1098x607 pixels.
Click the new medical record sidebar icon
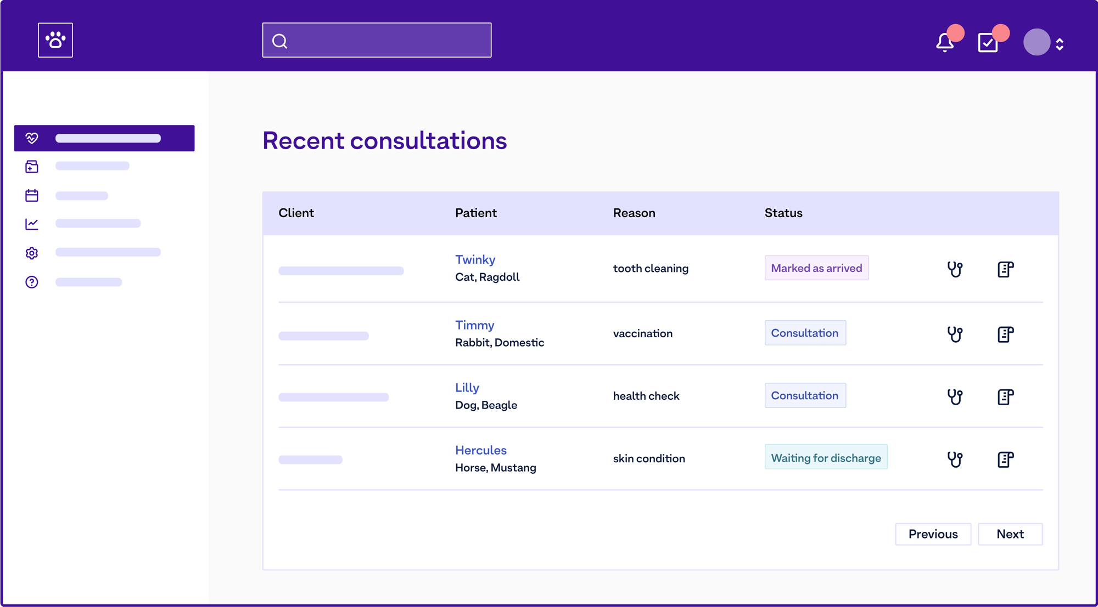(32, 166)
